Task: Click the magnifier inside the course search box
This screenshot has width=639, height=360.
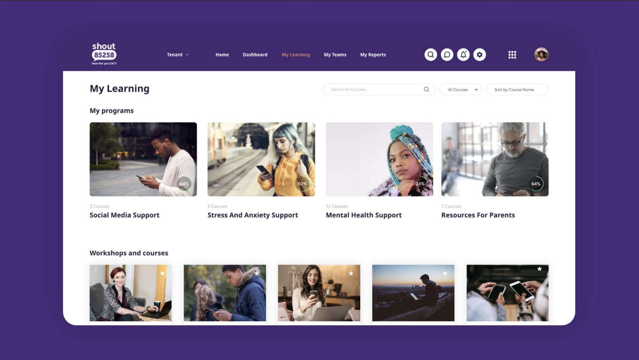Action: pos(426,89)
